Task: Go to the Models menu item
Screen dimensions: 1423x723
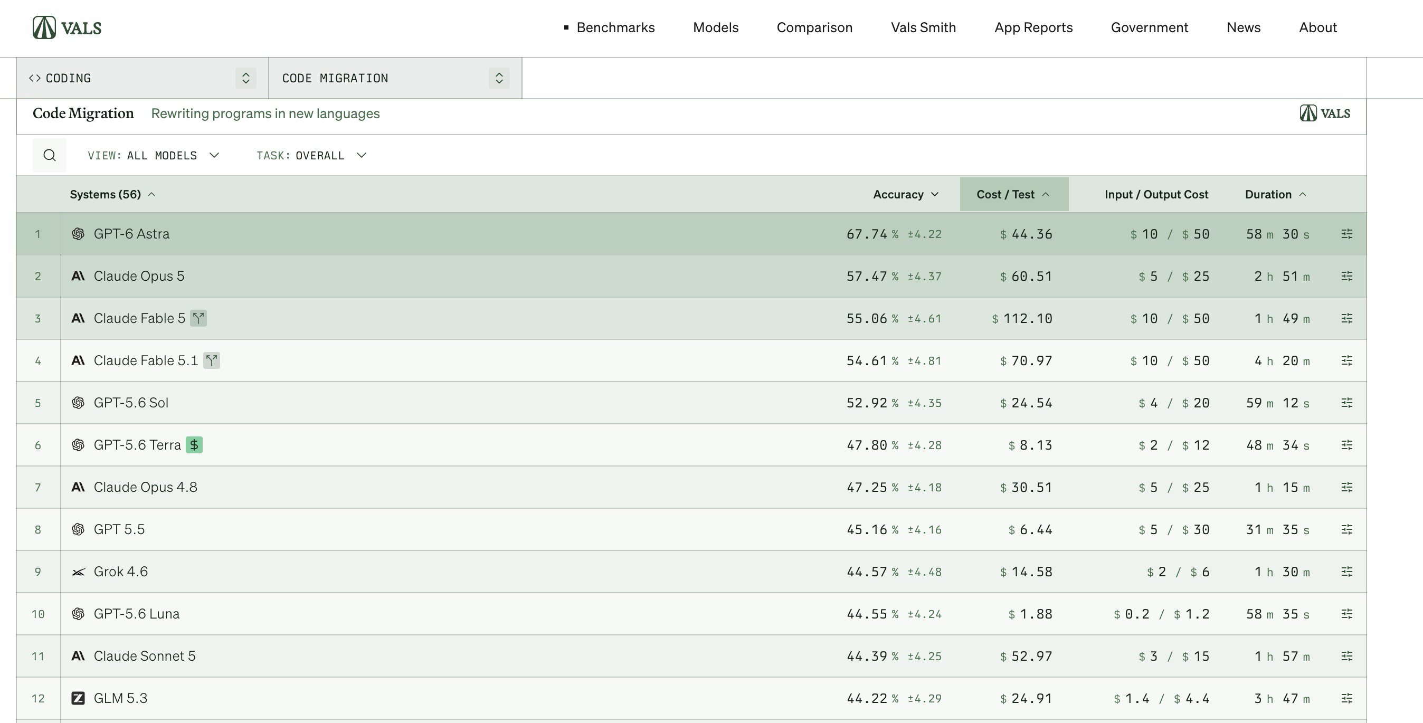Action: [715, 27]
